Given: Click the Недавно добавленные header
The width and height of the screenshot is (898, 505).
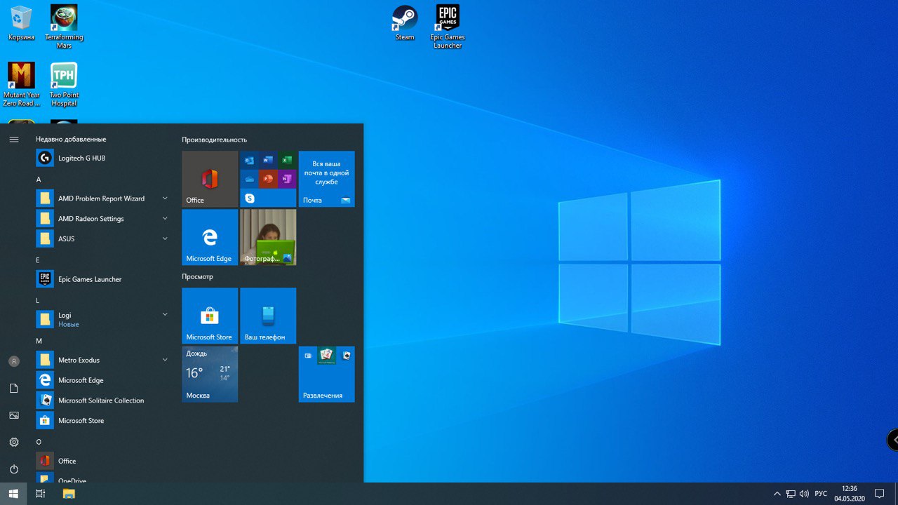Looking at the screenshot, I should pos(71,139).
